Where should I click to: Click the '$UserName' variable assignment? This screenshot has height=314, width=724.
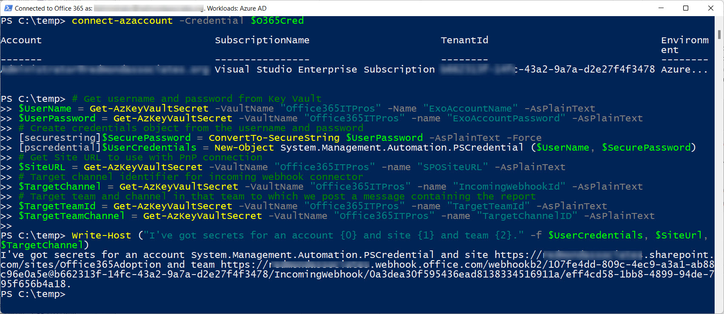(x=45, y=109)
